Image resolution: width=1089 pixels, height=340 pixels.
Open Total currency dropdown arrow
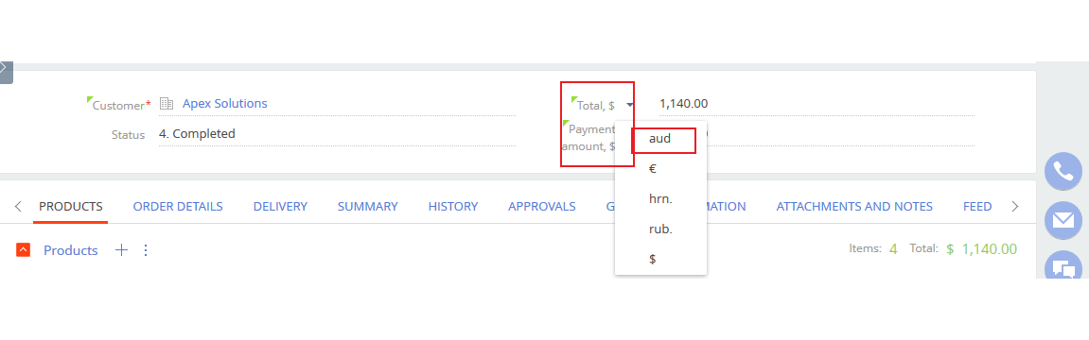pyautogui.click(x=629, y=105)
